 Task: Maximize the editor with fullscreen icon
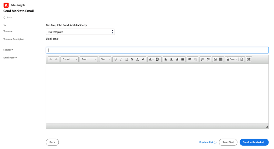coord(249,59)
